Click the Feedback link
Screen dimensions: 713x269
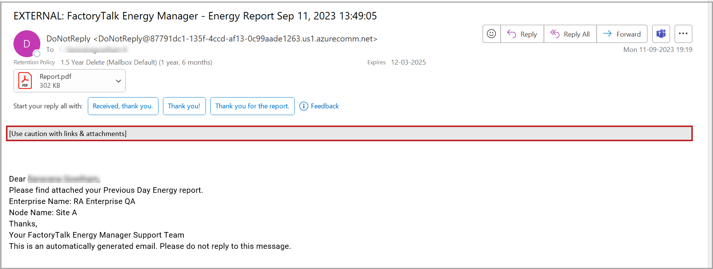pyautogui.click(x=324, y=106)
